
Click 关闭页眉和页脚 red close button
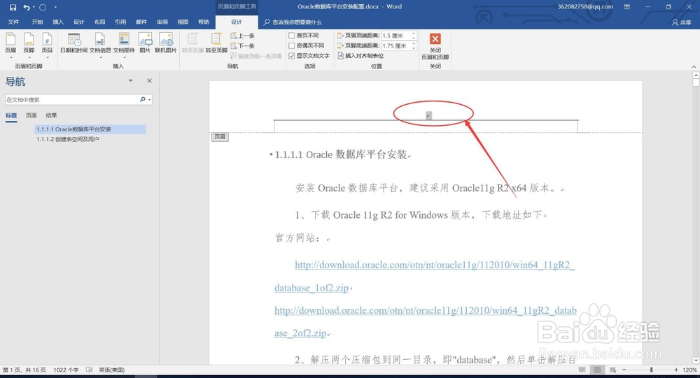(435, 46)
